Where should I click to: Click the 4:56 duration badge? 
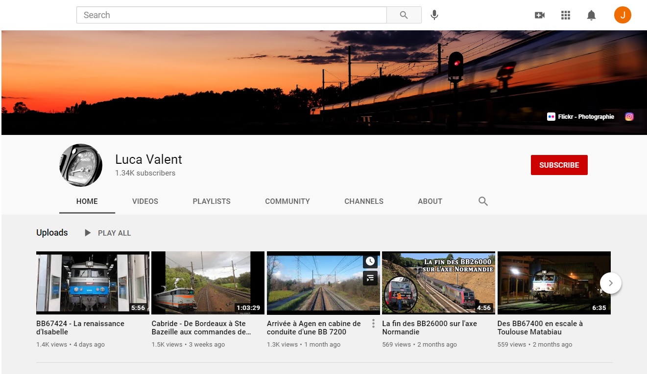[x=484, y=308]
